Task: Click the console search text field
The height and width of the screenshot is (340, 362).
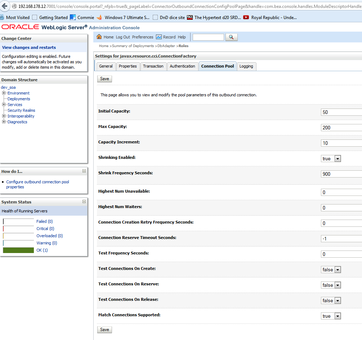Action: coord(208,37)
